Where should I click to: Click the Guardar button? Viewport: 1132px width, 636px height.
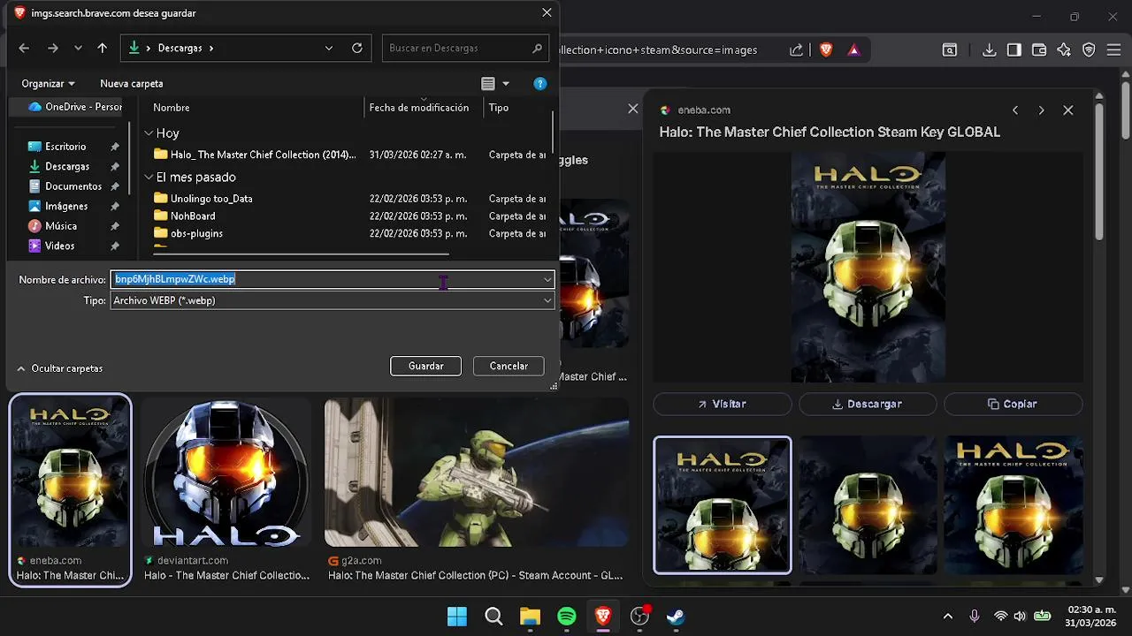click(x=425, y=366)
